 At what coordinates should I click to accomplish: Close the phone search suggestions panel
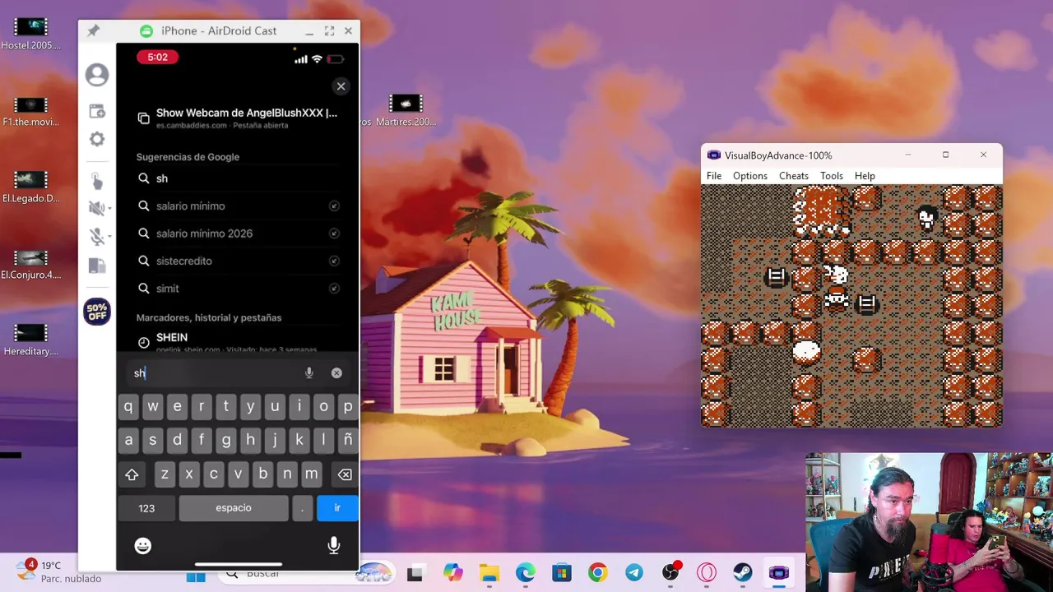(x=341, y=86)
